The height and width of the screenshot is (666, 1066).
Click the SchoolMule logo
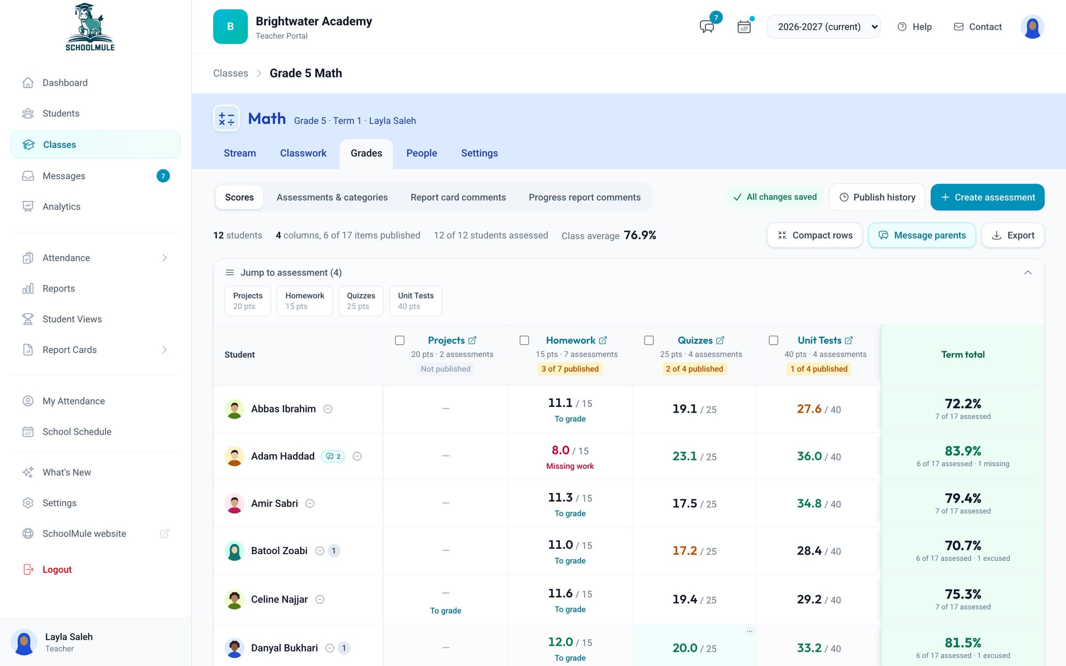click(x=90, y=27)
